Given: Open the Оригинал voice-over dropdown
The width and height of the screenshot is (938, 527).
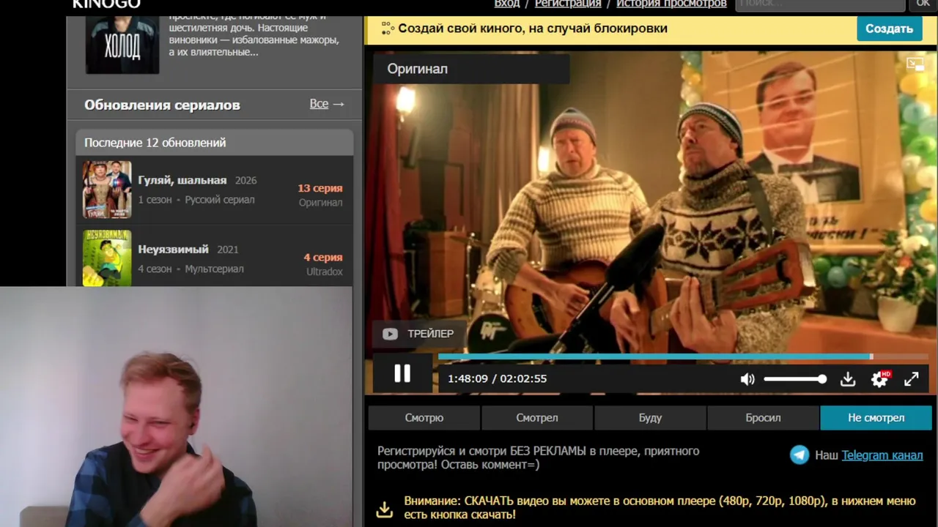Looking at the screenshot, I should [470, 69].
